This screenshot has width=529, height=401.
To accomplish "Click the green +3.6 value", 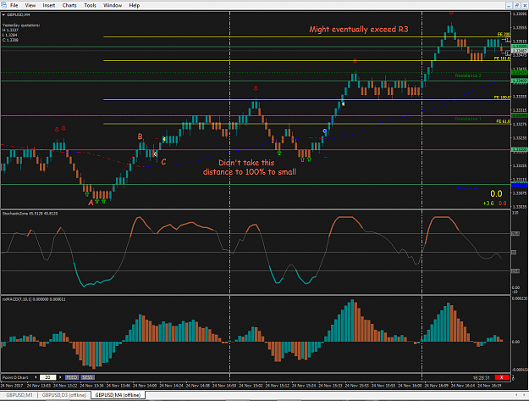I will coord(488,203).
